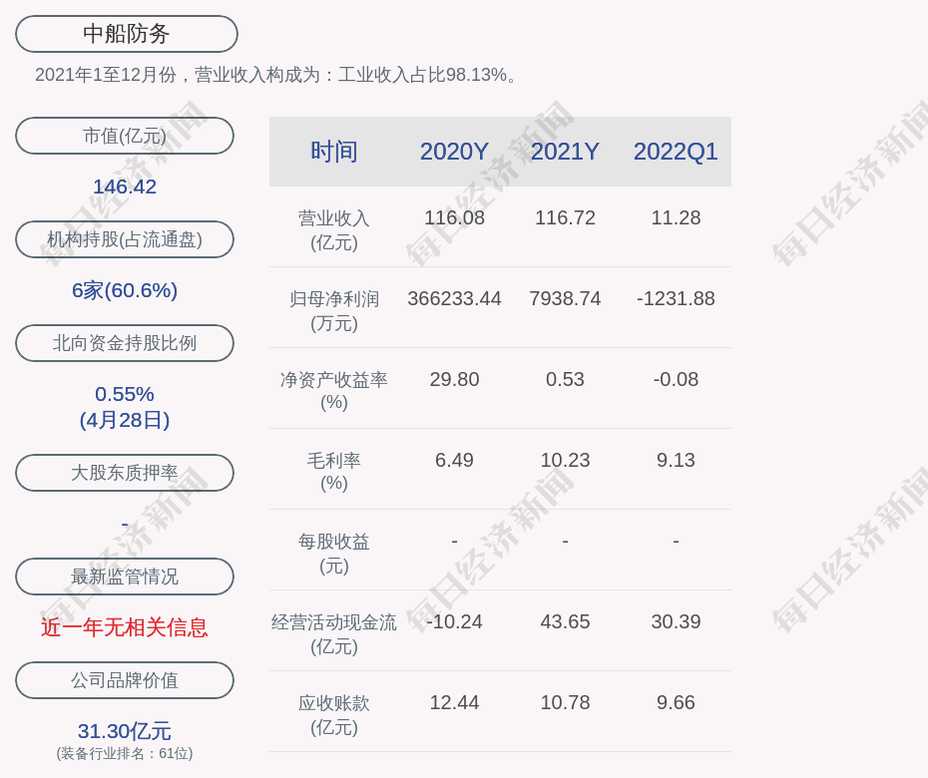The width and height of the screenshot is (928, 778).
Task: Click the 大股东质押率 label pill
Action: point(125,472)
